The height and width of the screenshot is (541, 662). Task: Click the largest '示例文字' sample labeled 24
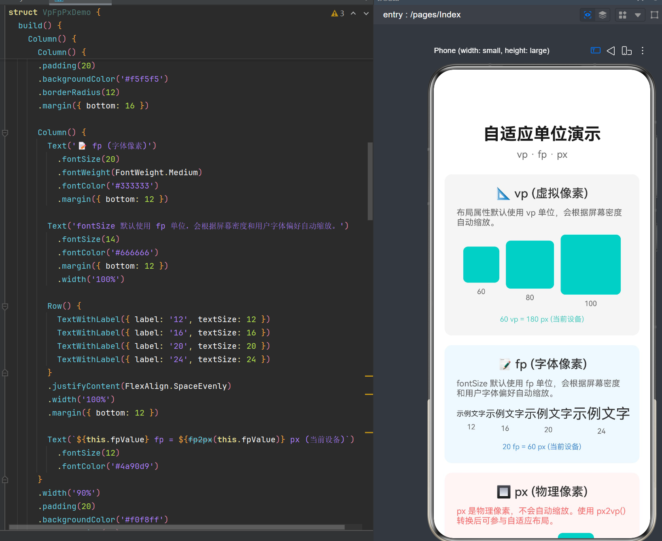pyautogui.click(x=601, y=414)
